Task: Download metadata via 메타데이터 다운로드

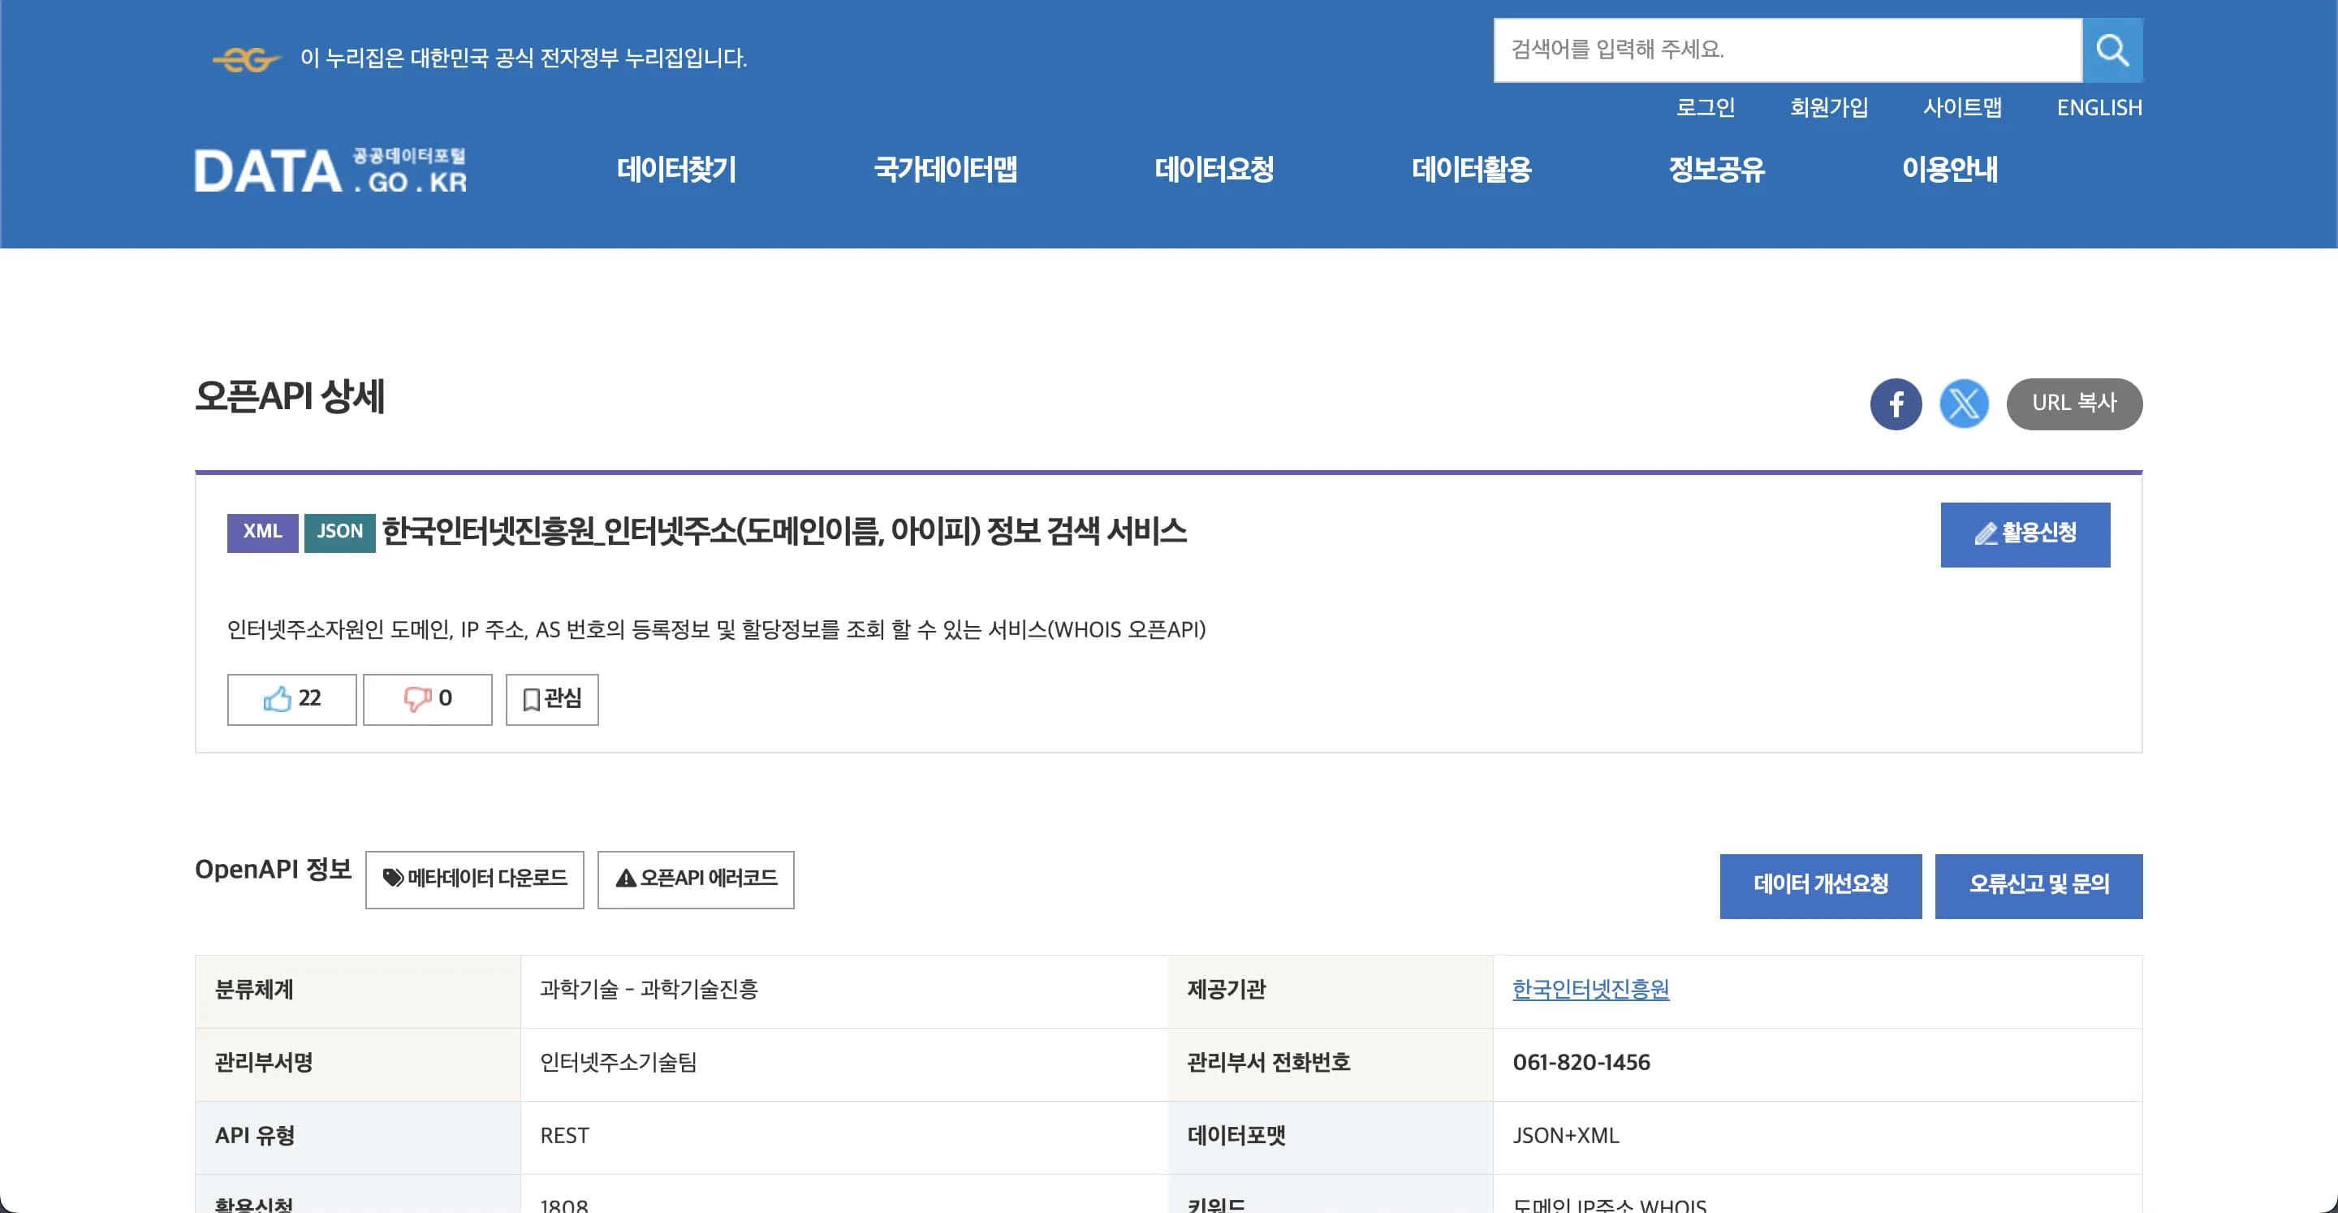Action: pos(475,878)
